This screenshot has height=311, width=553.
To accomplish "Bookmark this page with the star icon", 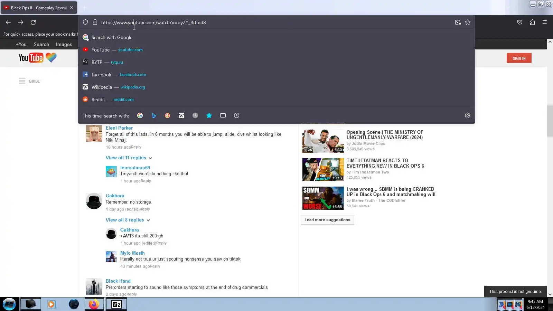I will click(x=468, y=22).
